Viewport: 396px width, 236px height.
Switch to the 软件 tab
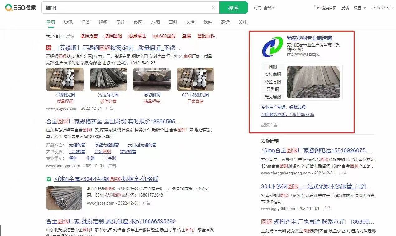[208, 22]
